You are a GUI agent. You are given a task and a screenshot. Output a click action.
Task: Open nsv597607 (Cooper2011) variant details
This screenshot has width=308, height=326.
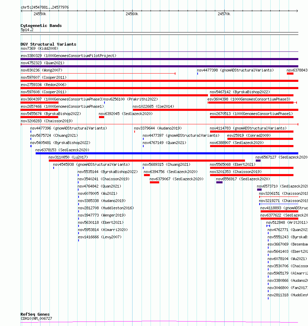(x=44, y=78)
